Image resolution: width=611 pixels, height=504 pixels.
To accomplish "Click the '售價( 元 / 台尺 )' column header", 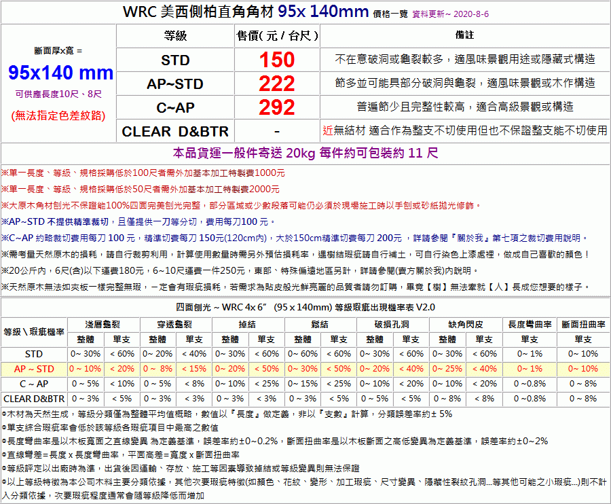I will [277, 36].
